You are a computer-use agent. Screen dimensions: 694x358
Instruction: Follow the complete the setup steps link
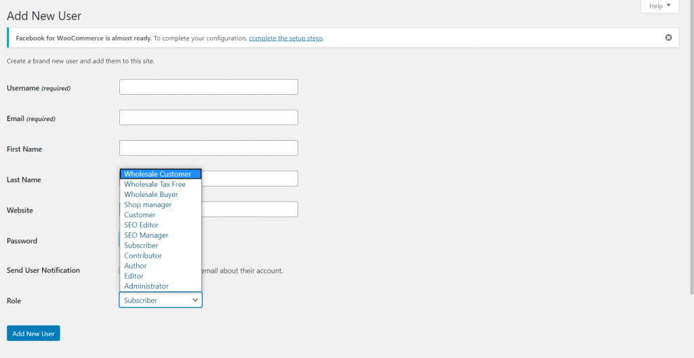pyautogui.click(x=285, y=38)
